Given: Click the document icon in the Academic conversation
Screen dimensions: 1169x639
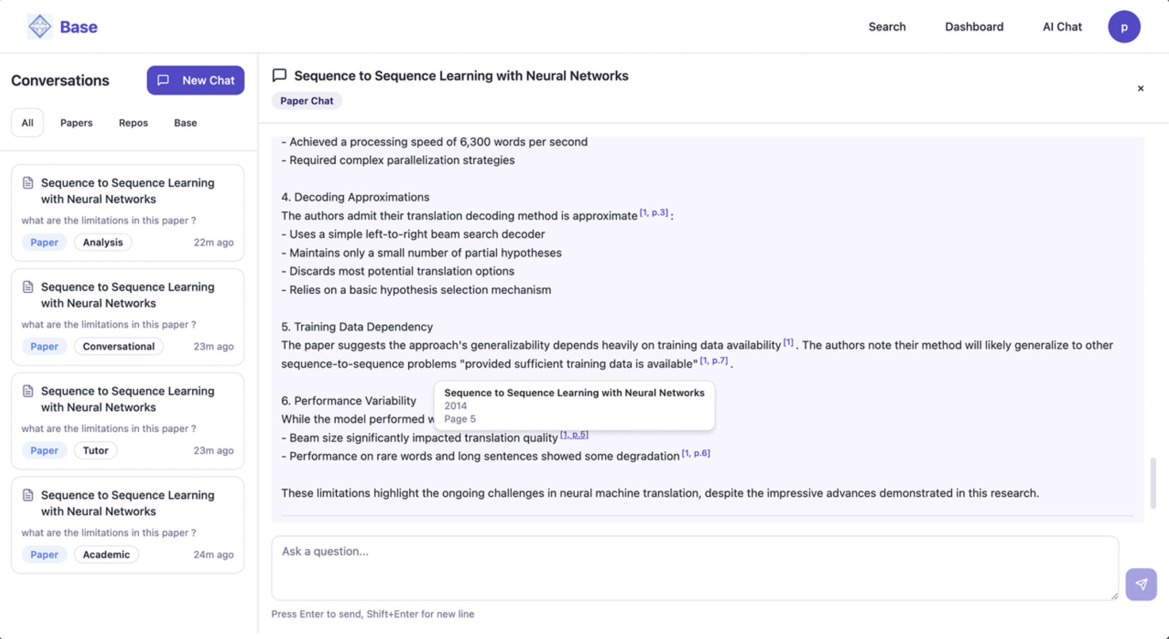Looking at the screenshot, I should coord(28,495).
